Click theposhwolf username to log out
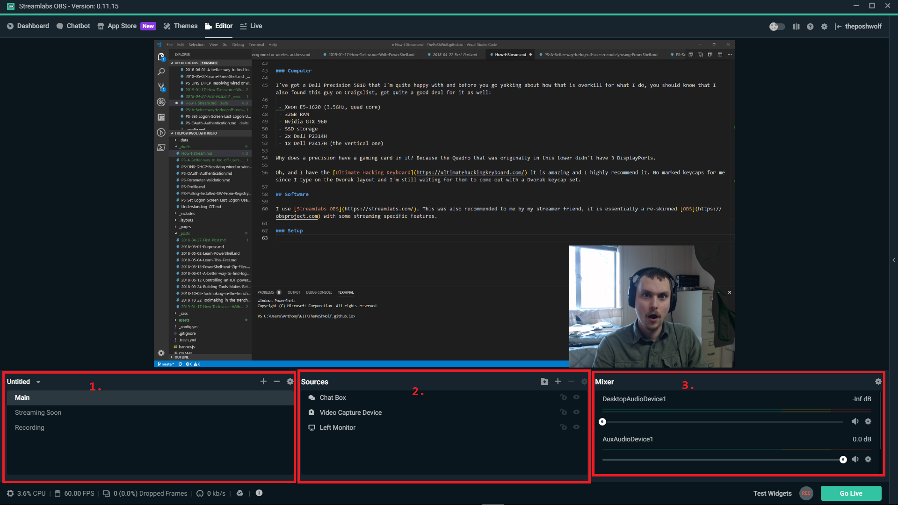898x505 pixels. 863,27
